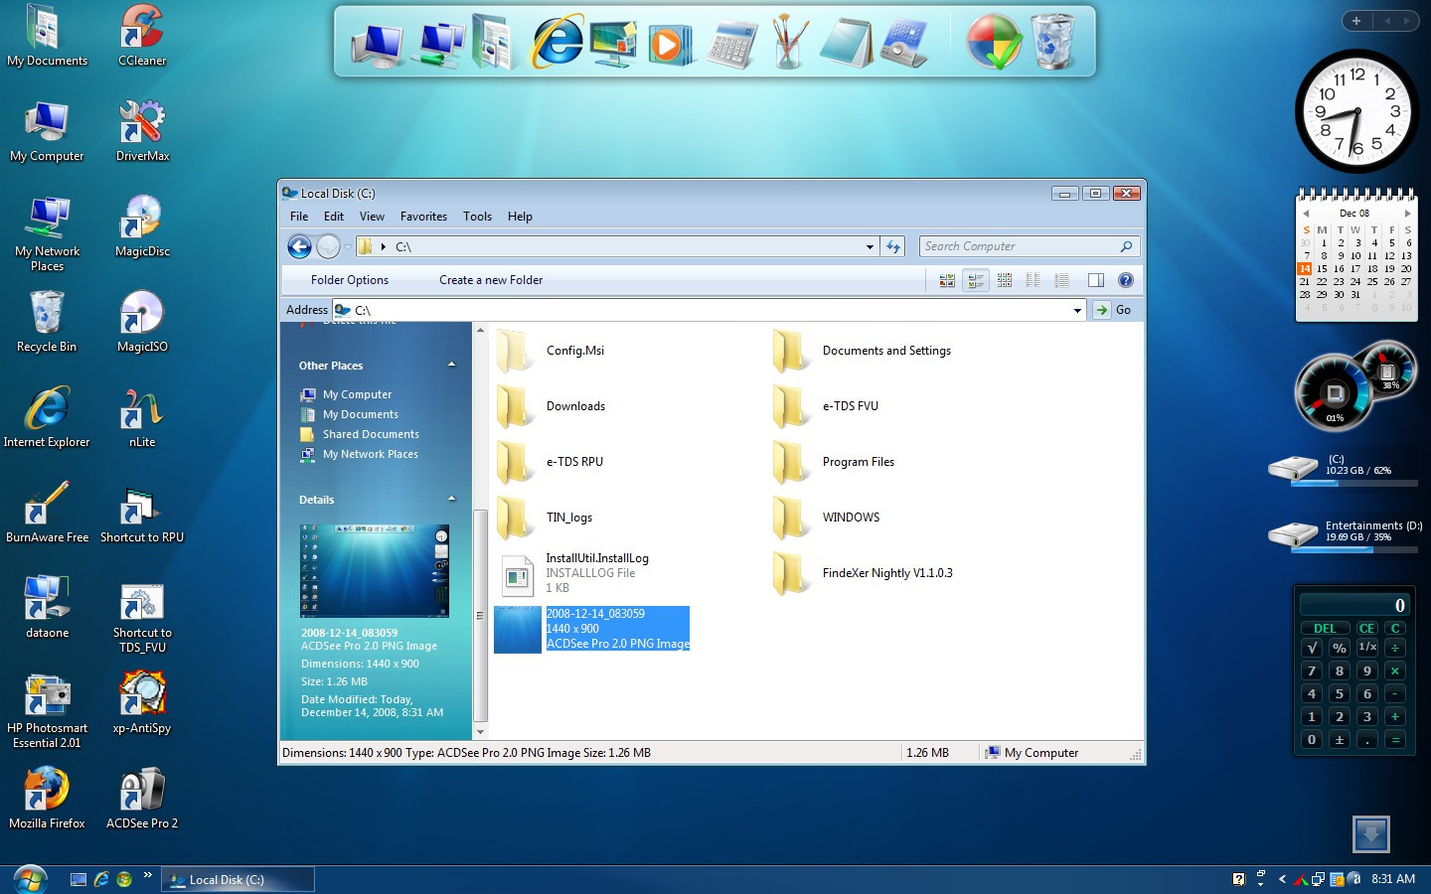Screen dimensions: 1431x894
Task: Open the tablet input panel dock icon
Action: point(903,43)
